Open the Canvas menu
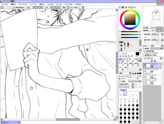 click(23, 4)
